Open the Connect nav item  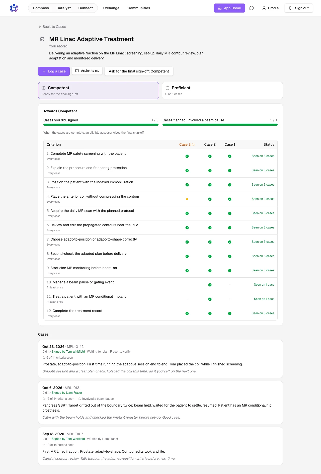pos(86,8)
